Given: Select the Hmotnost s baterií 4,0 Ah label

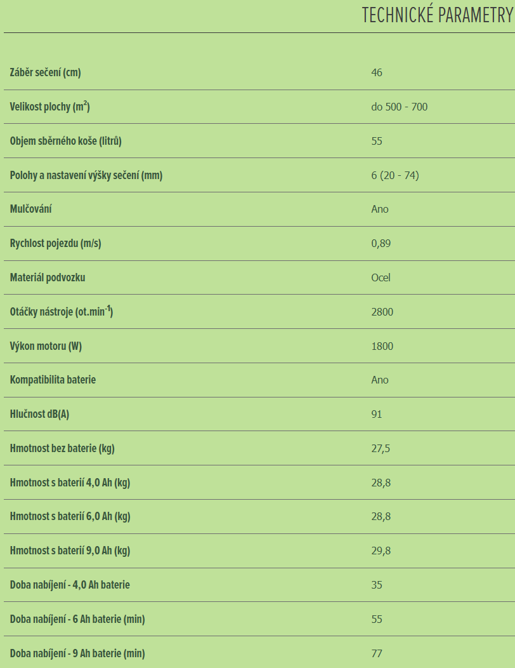Looking at the screenshot, I should pyautogui.click(x=70, y=483).
